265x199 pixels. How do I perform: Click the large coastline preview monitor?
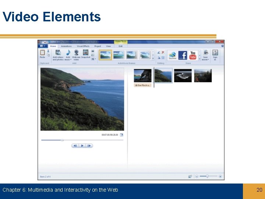82,99
